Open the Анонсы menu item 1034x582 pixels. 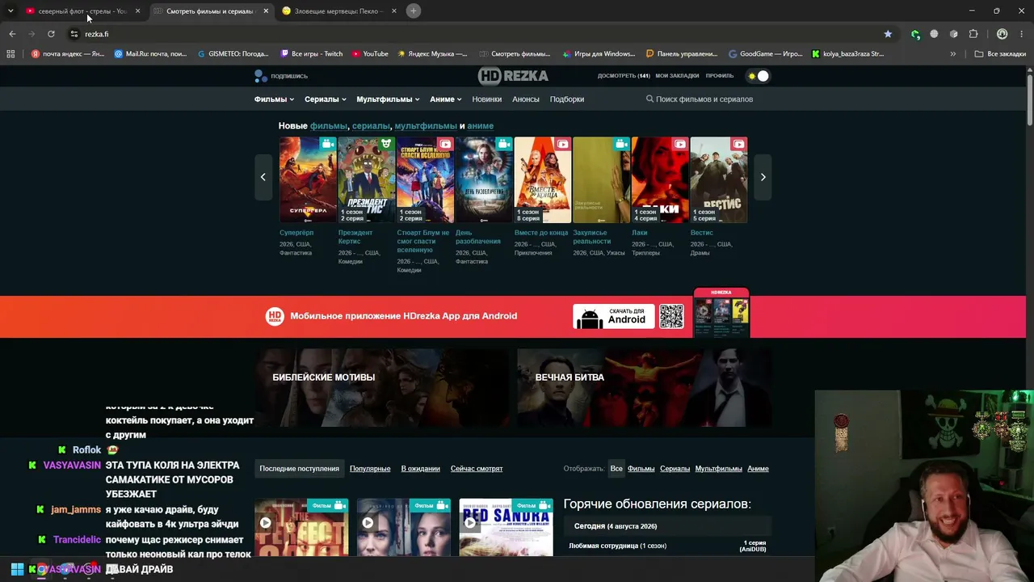click(526, 99)
